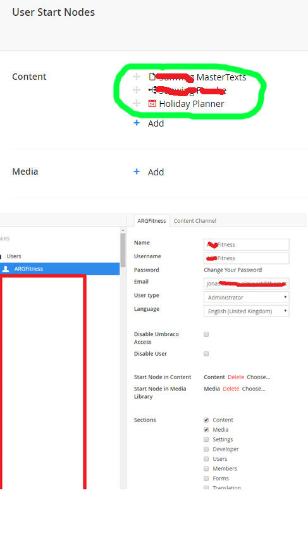The image size is (308, 545).
Task: Choose a Start Node in Content
Action: 258,377
